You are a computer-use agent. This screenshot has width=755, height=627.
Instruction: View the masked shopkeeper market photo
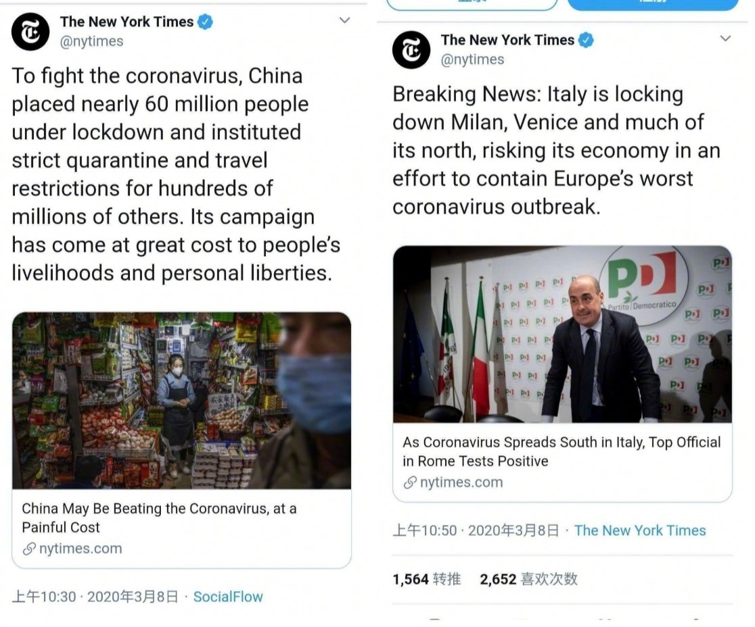coord(181,401)
